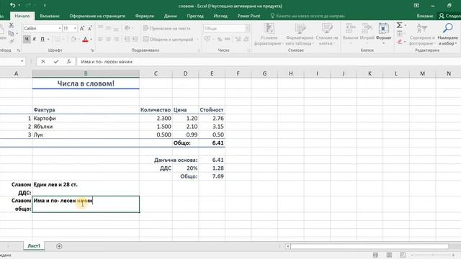Viewport: 461px width, 259px height.
Task: Toggle middle vertical alignment
Action: [108, 28]
